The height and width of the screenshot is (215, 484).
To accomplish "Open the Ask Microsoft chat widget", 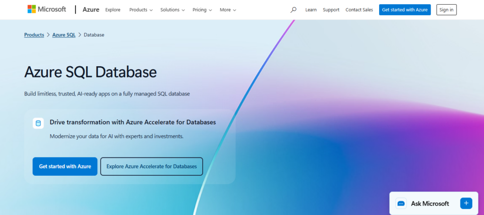I will (x=434, y=203).
